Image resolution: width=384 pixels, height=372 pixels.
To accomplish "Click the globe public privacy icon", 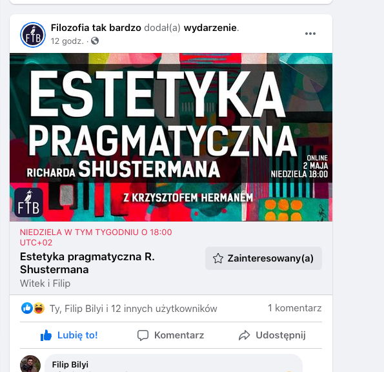I will tap(95, 41).
